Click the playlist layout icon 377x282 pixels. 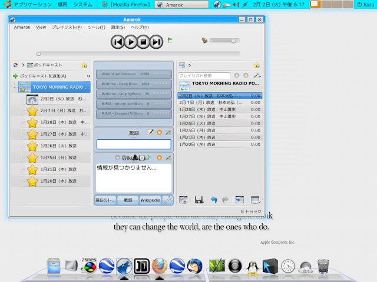point(255,200)
